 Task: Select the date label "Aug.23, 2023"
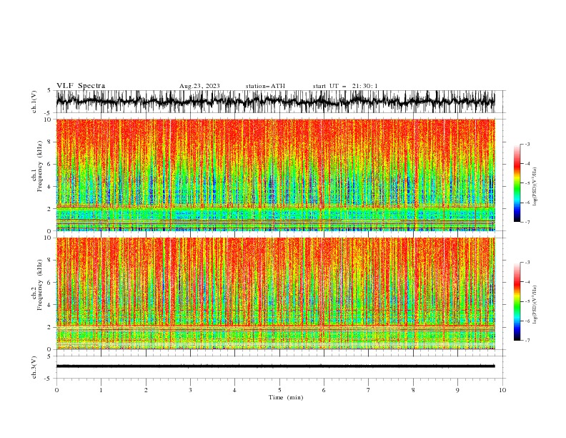click(x=199, y=86)
